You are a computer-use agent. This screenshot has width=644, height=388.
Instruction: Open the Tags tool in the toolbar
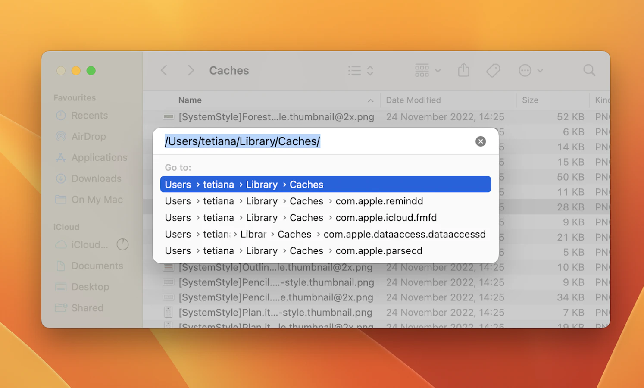[x=493, y=70]
